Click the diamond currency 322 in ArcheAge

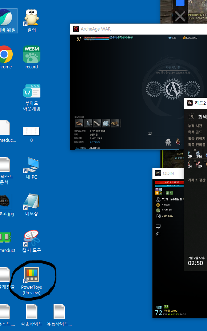tap(172, 37)
